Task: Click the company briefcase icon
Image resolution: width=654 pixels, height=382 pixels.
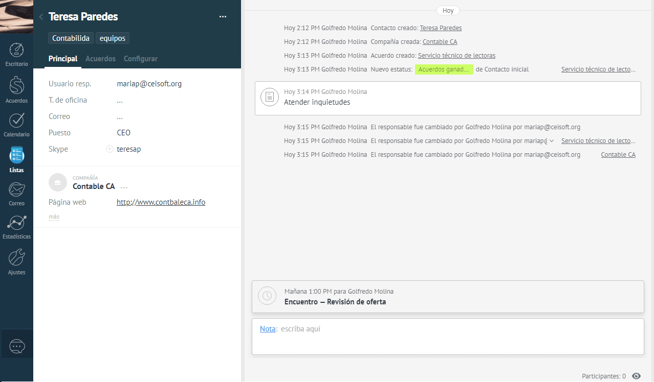Action: click(58, 182)
